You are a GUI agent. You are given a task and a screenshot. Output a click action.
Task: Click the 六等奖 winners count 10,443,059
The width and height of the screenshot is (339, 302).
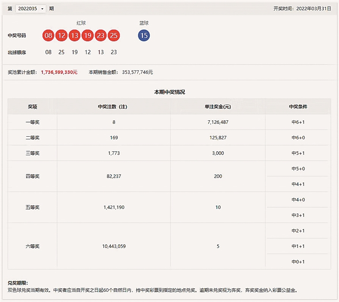113,246
